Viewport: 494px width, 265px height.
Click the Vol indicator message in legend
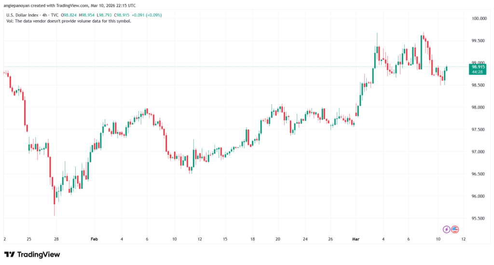tap(68, 21)
